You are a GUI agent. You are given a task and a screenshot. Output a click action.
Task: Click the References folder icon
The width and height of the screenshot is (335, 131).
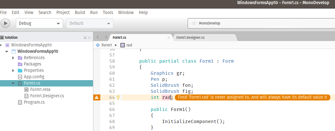click(x=20, y=58)
